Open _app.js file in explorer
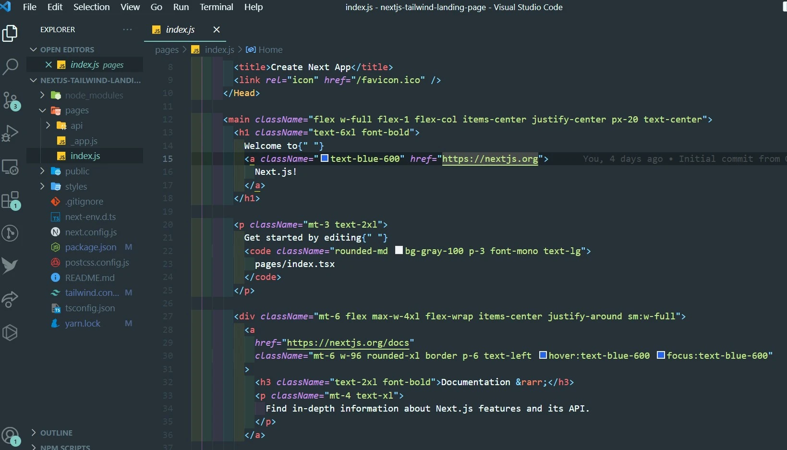 point(85,141)
